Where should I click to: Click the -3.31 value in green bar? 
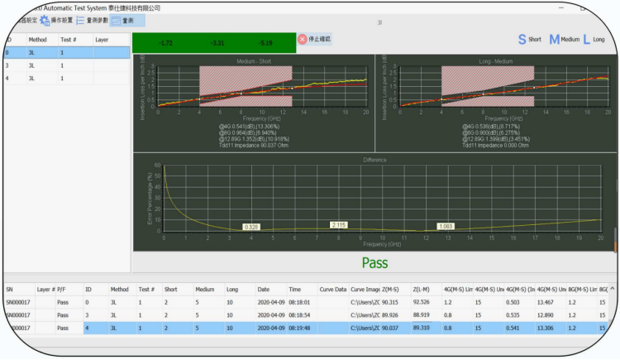click(x=217, y=43)
